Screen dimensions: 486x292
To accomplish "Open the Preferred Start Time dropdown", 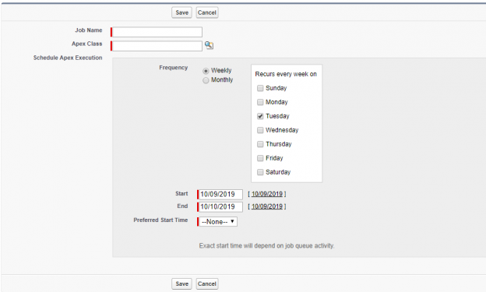I will [218, 222].
